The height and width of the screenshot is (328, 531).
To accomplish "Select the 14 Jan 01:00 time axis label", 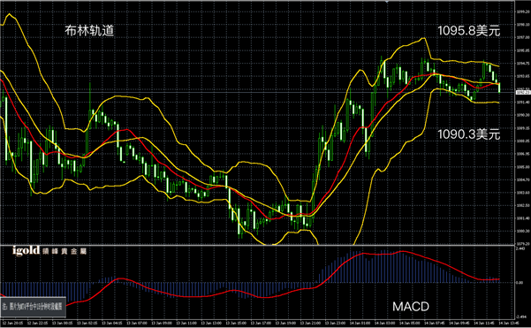I will [359, 324].
